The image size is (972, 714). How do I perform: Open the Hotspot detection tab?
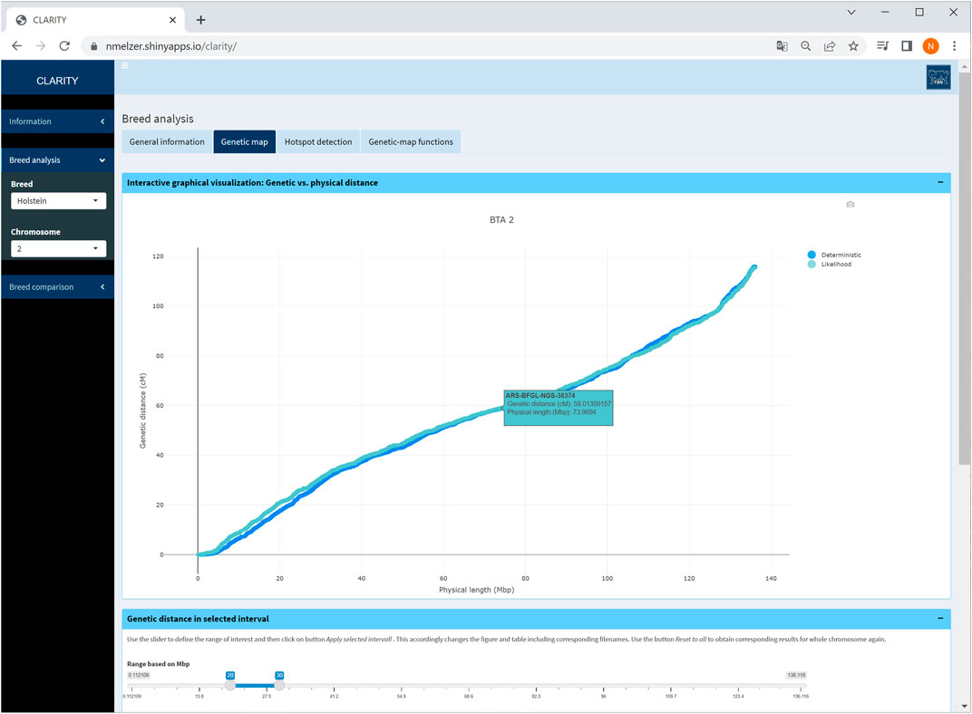(x=318, y=142)
